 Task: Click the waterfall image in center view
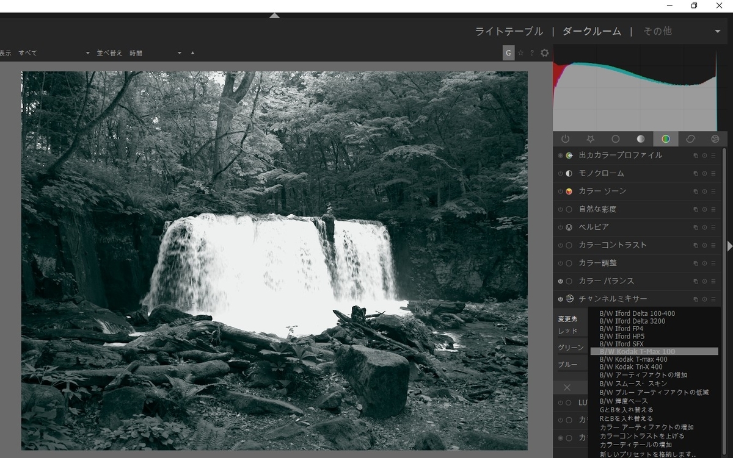click(274, 260)
